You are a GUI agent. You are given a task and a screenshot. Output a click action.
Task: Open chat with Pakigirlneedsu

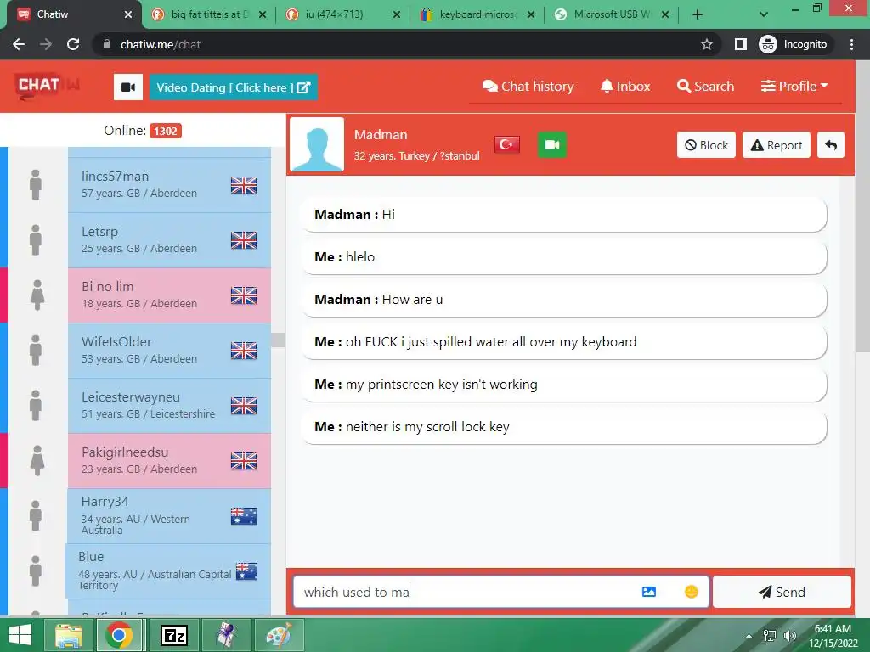(x=169, y=461)
